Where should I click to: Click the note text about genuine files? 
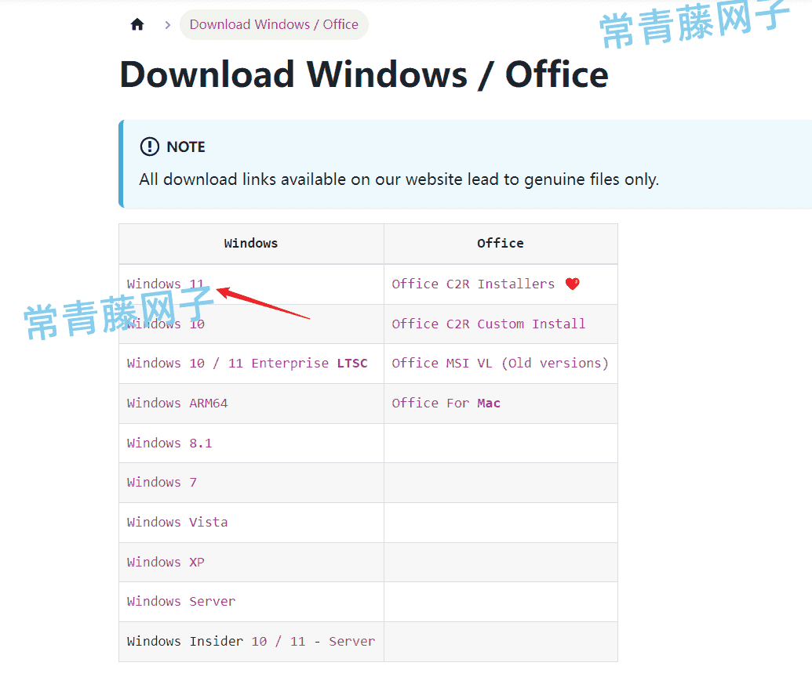point(399,179)
